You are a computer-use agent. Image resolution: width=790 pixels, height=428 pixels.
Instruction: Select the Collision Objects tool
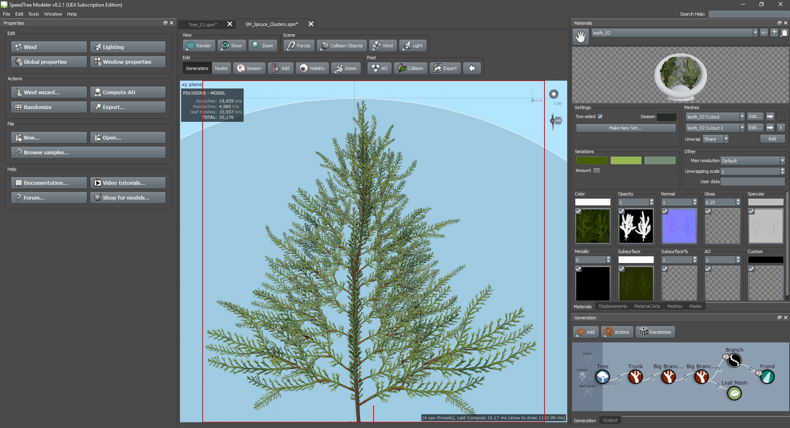click(x=341, y=46)
